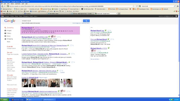
Task: Expand More search categories in the sidebar
Action: (x=8, y=42)
